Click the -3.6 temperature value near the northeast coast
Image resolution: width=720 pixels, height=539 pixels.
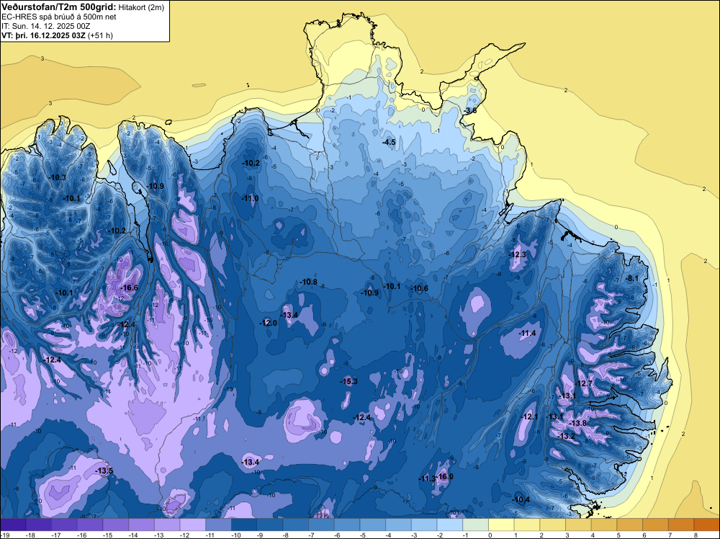coord(469,111)
